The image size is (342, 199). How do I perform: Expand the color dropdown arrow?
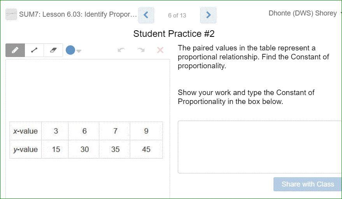point(79,51)
